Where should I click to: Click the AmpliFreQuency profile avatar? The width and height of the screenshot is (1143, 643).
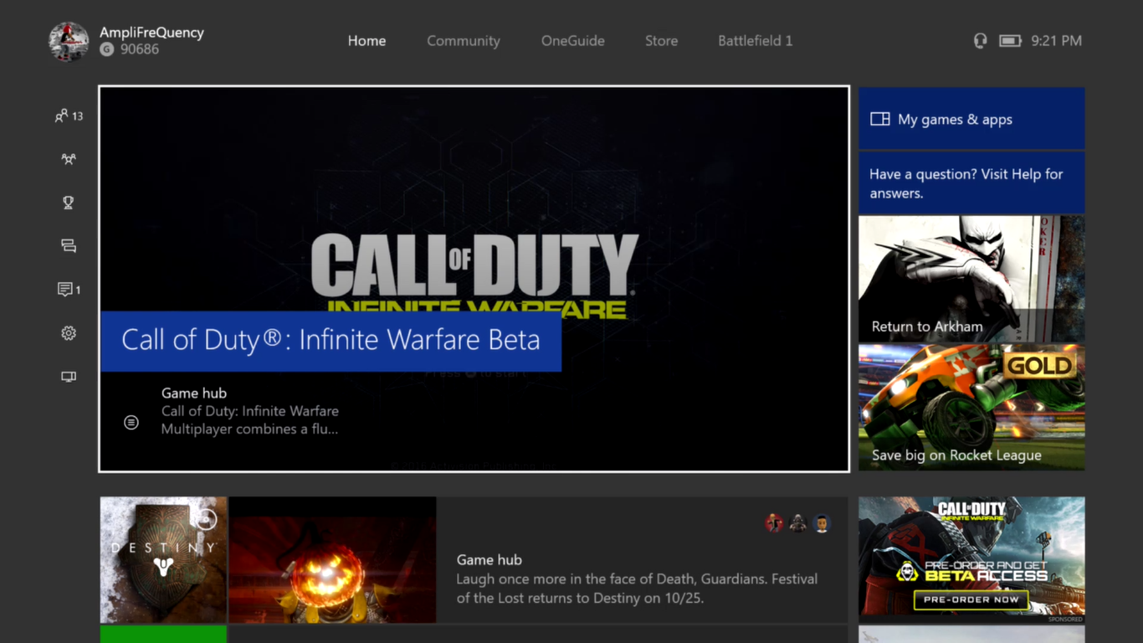(69, 41)
